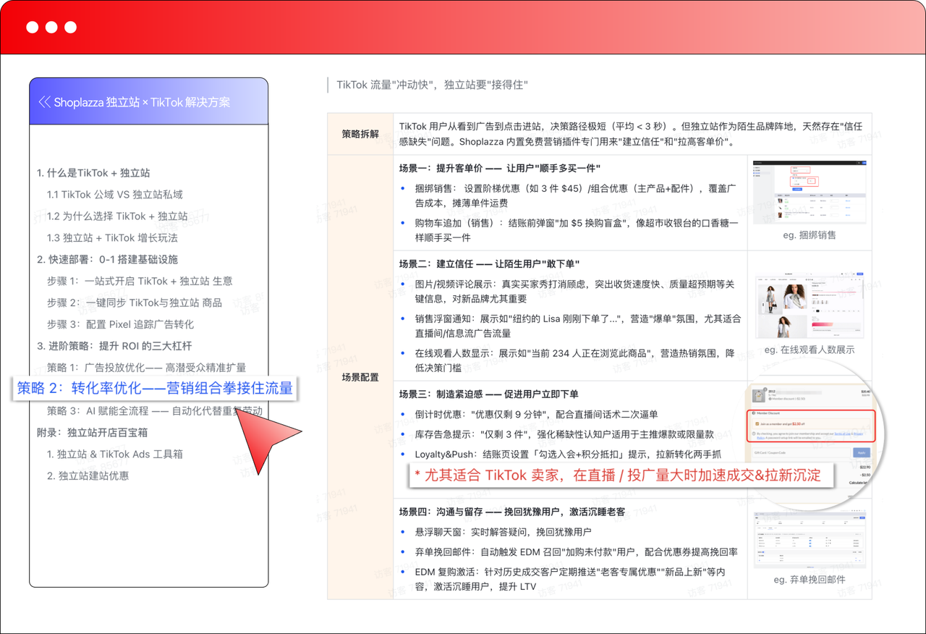926x634 pixels.
Task: Click the double-chevron collapse icon on sidebar header
Action: pyautogui.click(x=45, y=101)
